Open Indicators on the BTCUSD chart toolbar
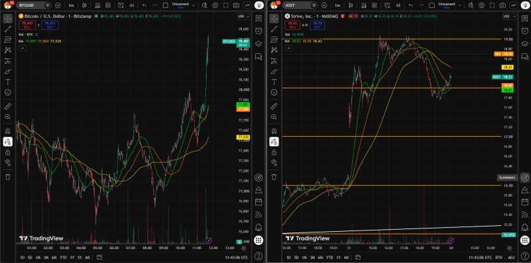 pos(97,5)
